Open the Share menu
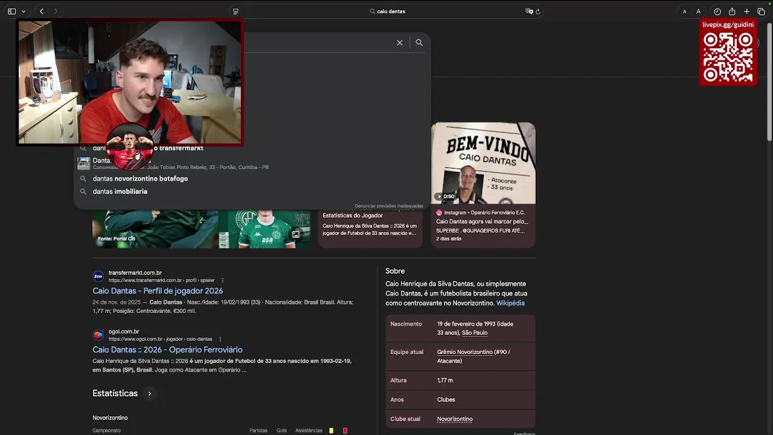The image size is (773, 435). coord(732,11)
